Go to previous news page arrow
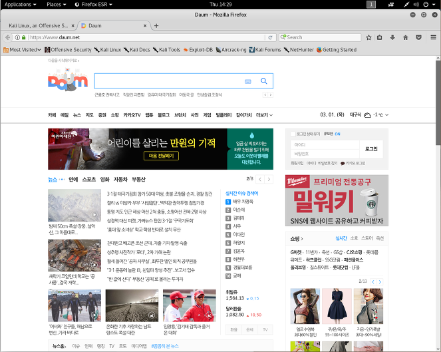This screenshot has height=352, width=441. point(260,179)
